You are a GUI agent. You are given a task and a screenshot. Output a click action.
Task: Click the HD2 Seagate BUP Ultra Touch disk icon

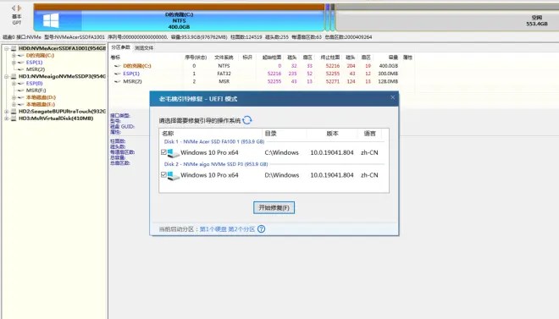coord(14,112)
